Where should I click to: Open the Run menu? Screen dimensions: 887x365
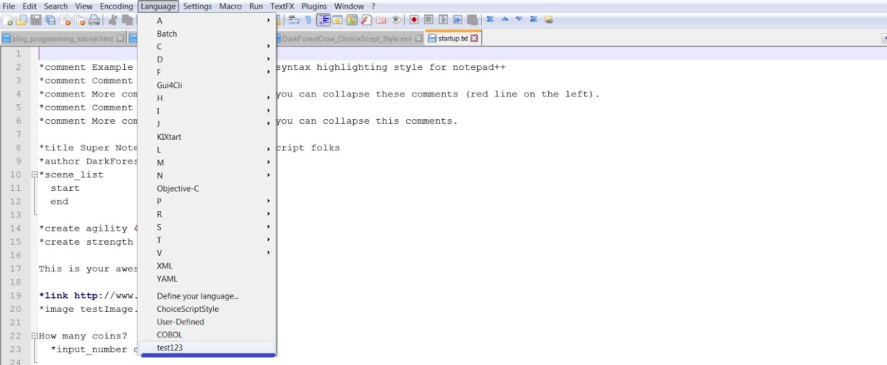(256, 6)
